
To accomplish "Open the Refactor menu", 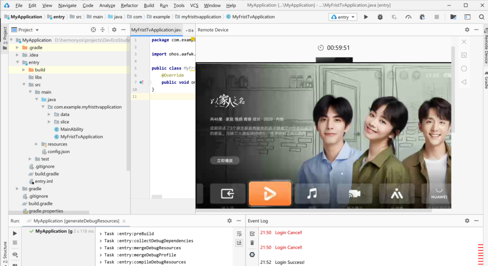I will pos(129,5).
